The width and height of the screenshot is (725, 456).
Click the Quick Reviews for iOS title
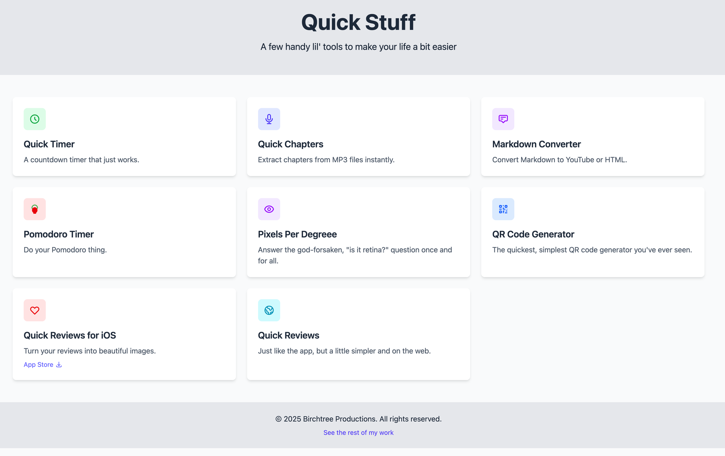pyautogui.click(x=70, y=335)
